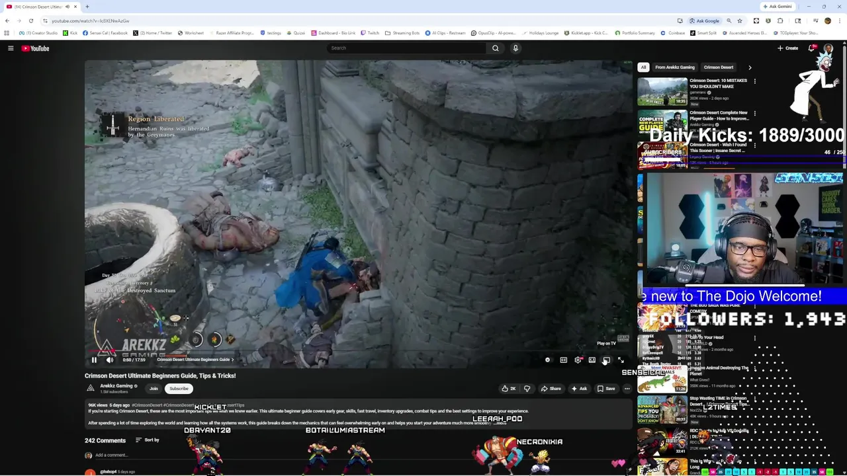Open the Chrome profile avatar
The image size is (847, 476).
pos(827,20)
